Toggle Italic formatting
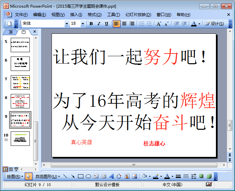This screenshot has height=191, width=235. click(99, 24)
